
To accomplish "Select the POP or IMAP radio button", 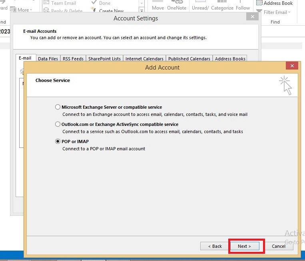I will (x=58, y=141).
